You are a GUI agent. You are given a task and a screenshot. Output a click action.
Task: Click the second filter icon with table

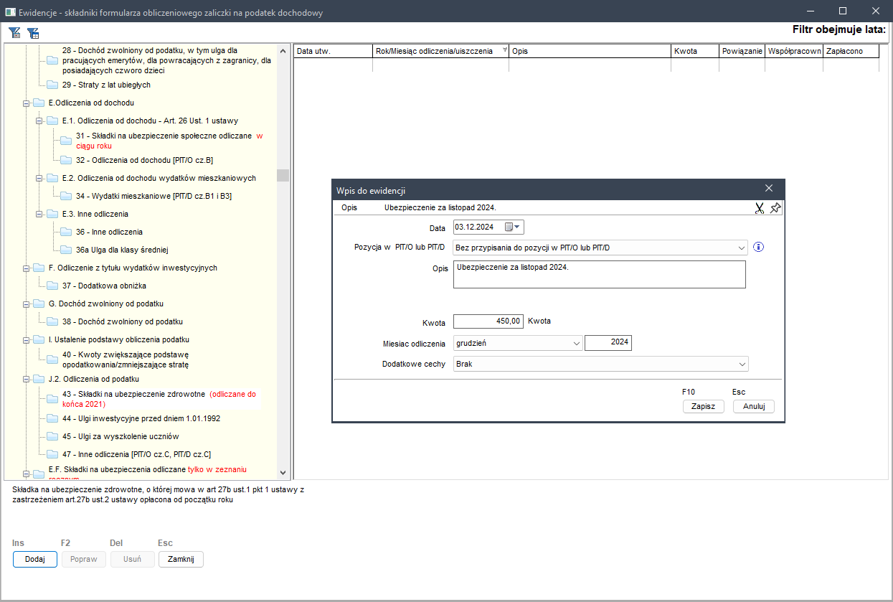pos(33,32)
